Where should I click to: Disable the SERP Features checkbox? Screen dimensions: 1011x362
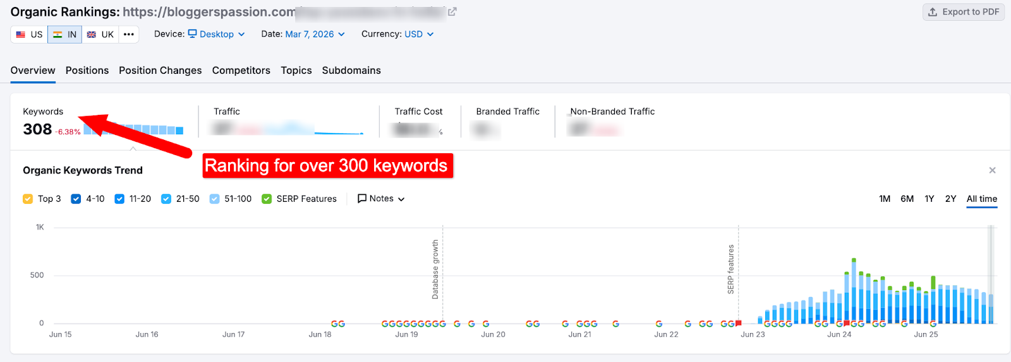point(267,199)
